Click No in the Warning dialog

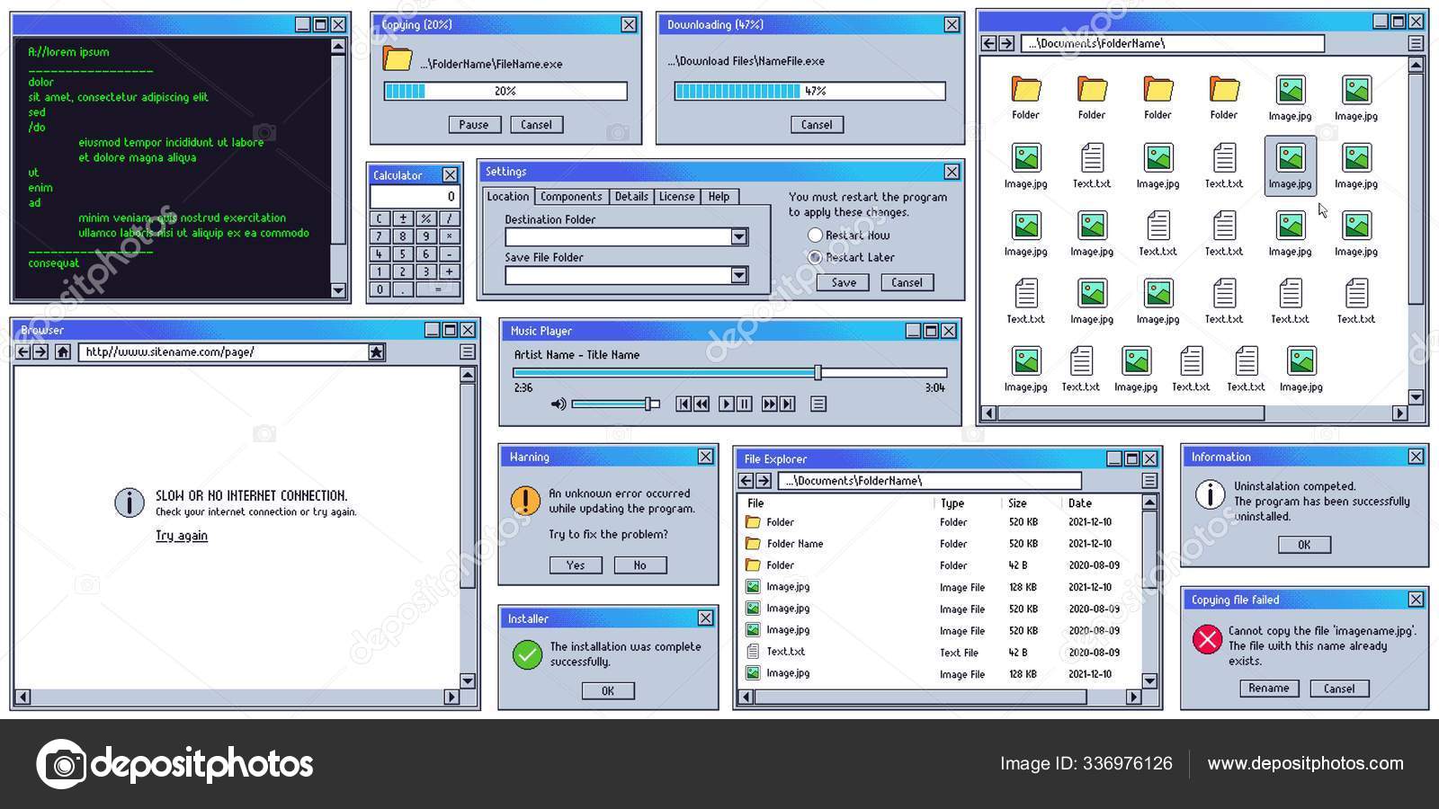640,565
